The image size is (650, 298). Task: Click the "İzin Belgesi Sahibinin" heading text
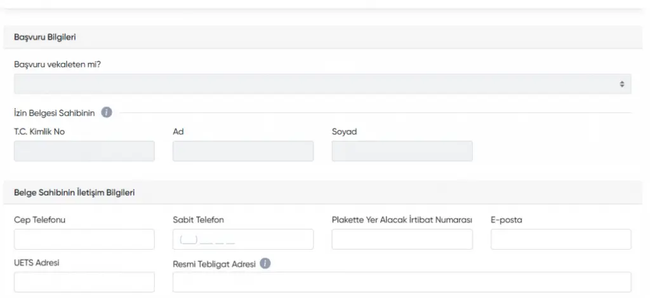pyautogui.click(x=54, y=113)
